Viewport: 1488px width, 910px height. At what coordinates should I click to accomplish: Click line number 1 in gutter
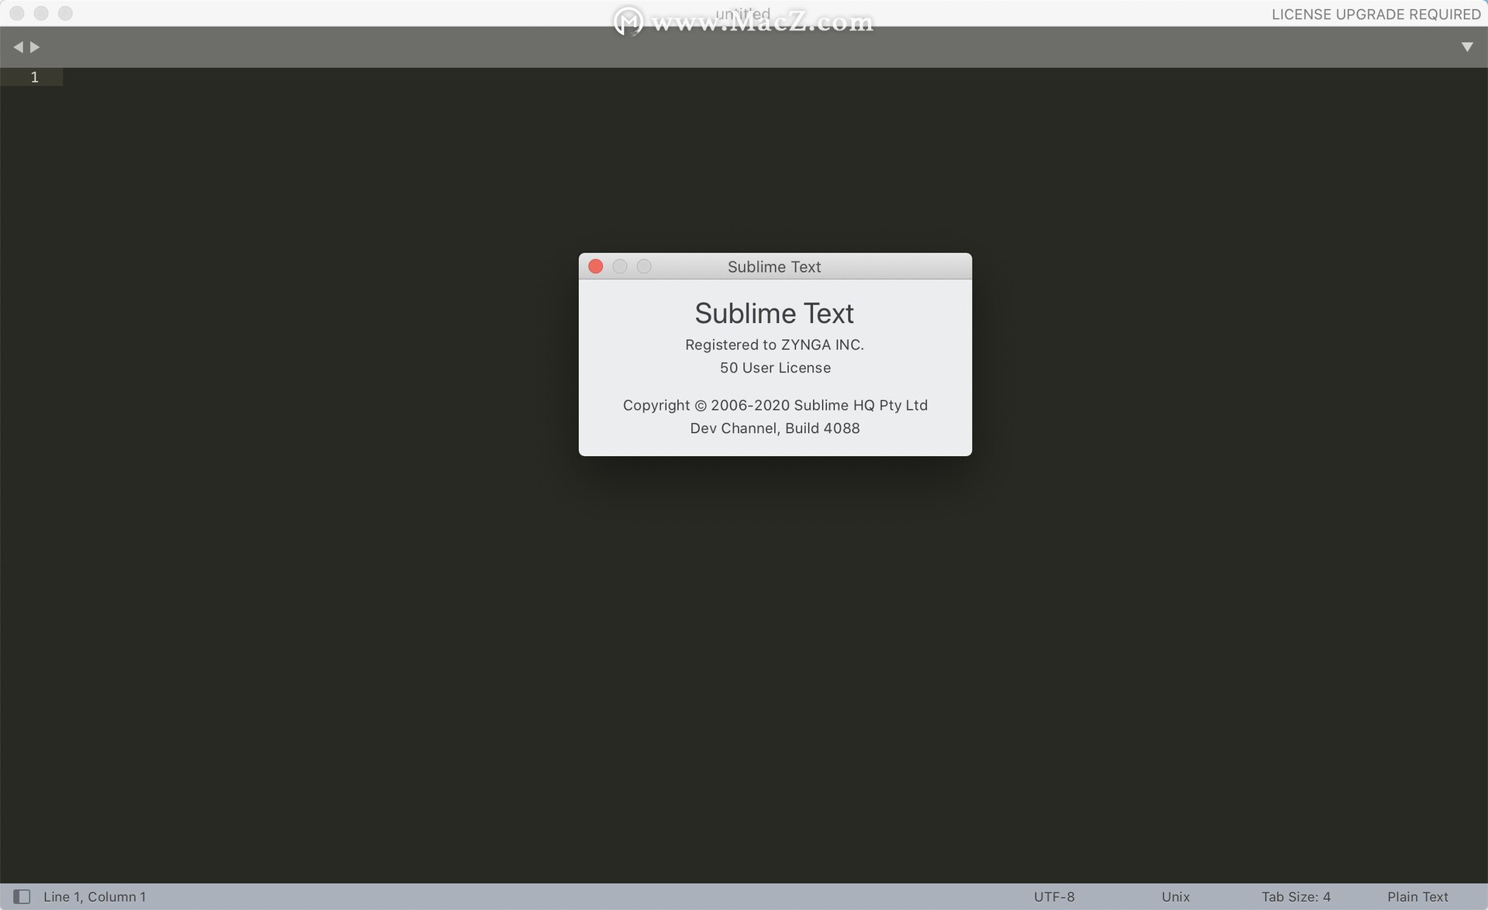(x=34, y=77)
